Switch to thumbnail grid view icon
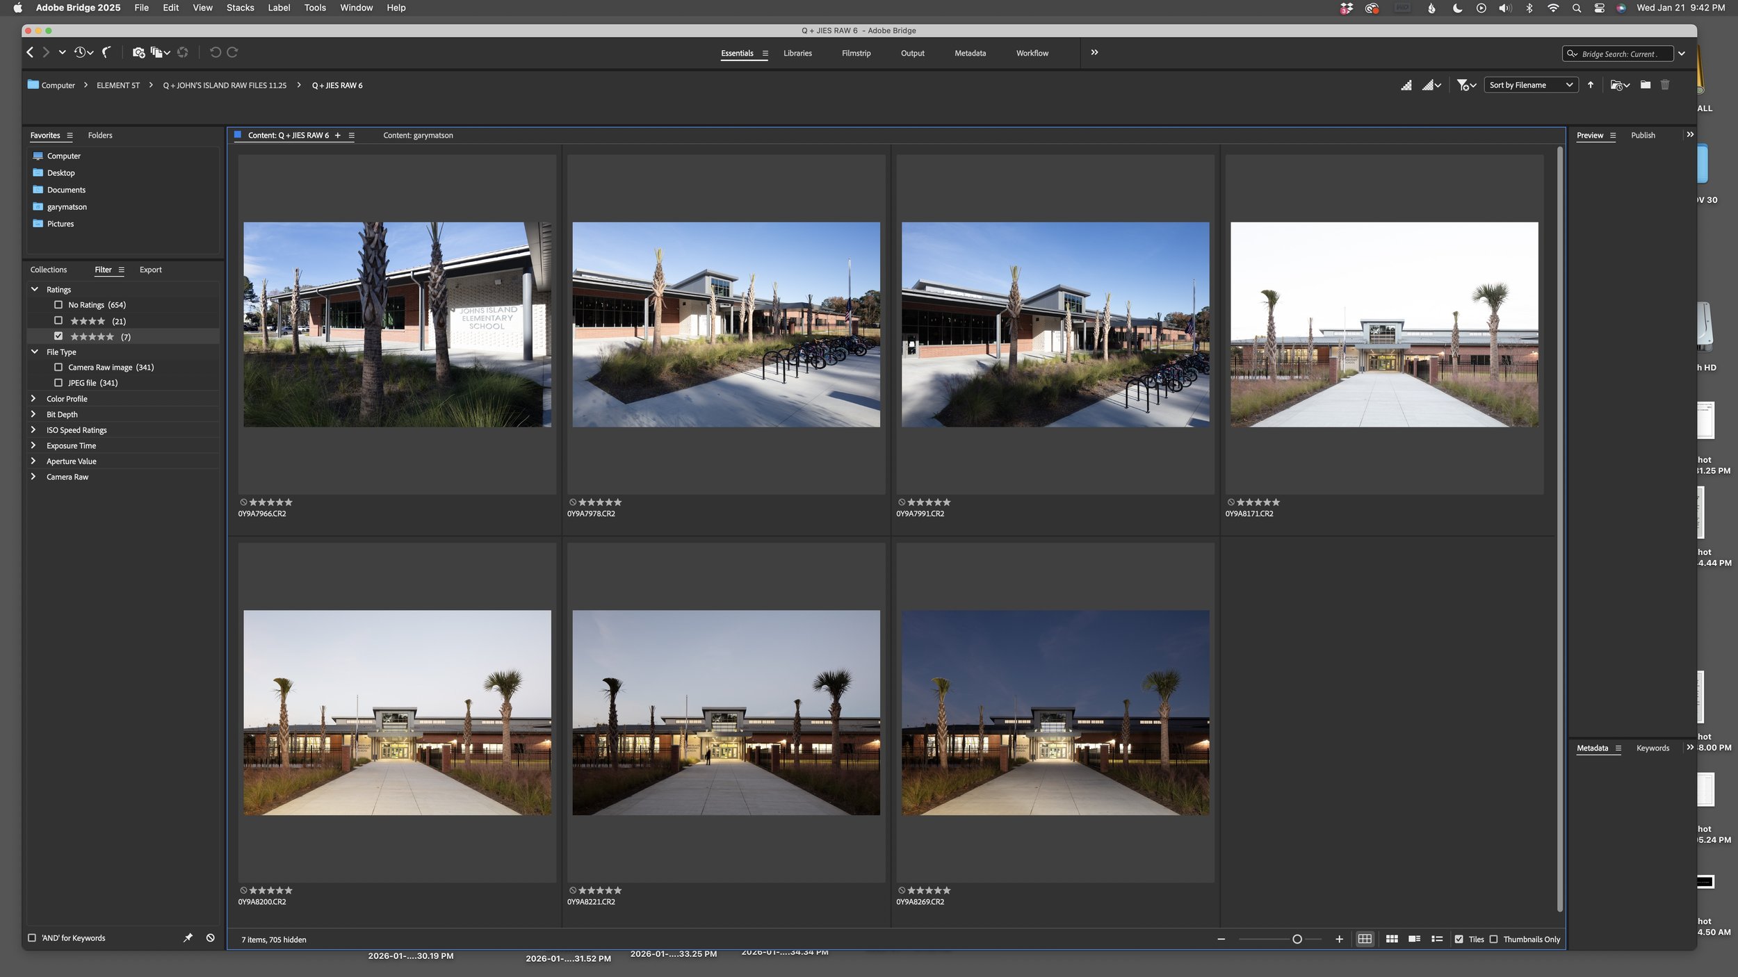This screenshot has height=977, width=1738. point(1391,939)
